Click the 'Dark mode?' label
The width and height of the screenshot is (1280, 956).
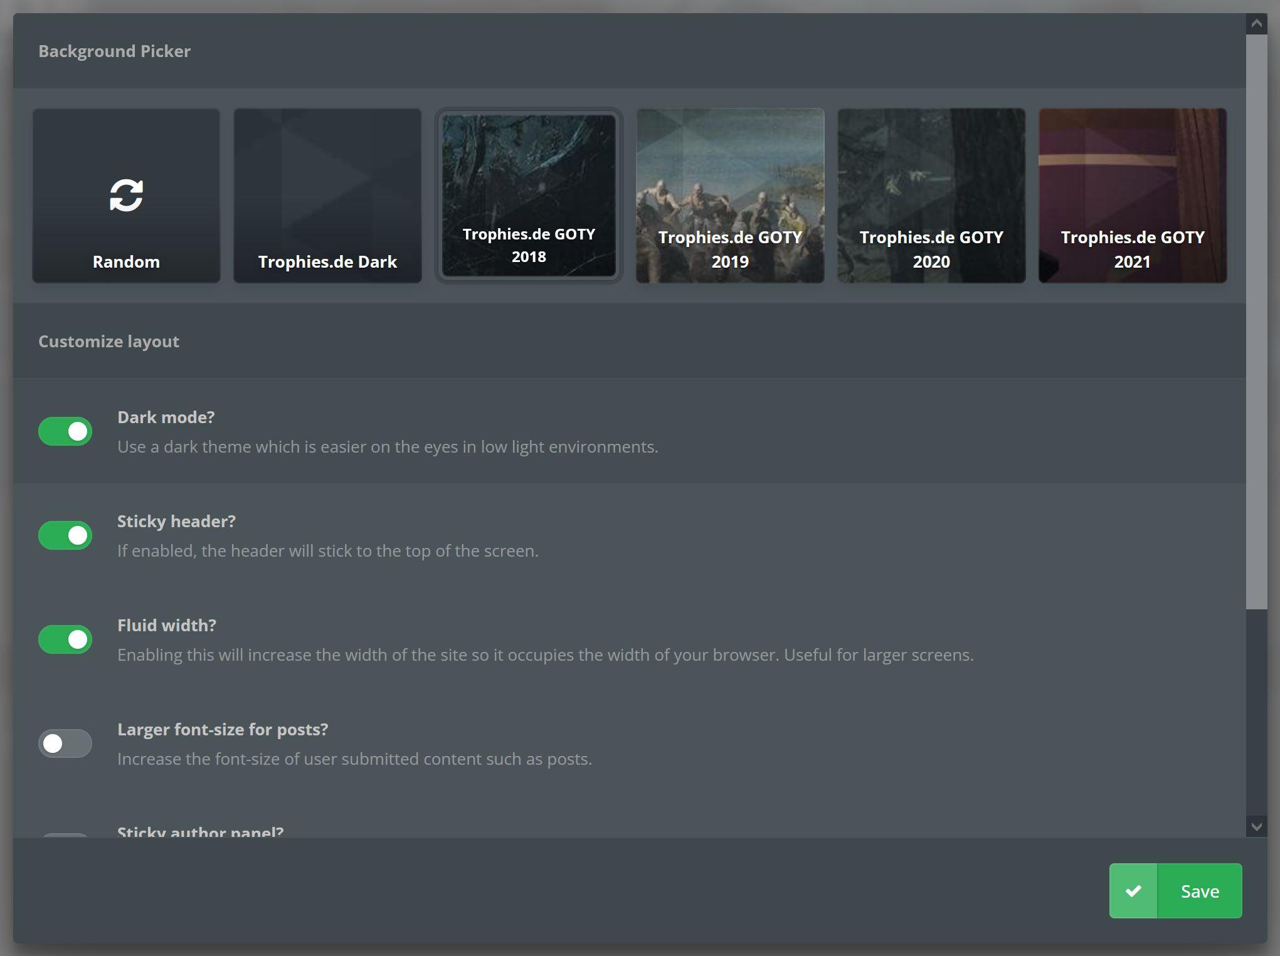pos(166,418)
